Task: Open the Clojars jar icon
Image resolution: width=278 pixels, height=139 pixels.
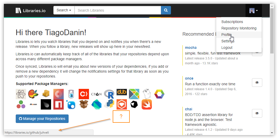Action: tap(71, 94)
